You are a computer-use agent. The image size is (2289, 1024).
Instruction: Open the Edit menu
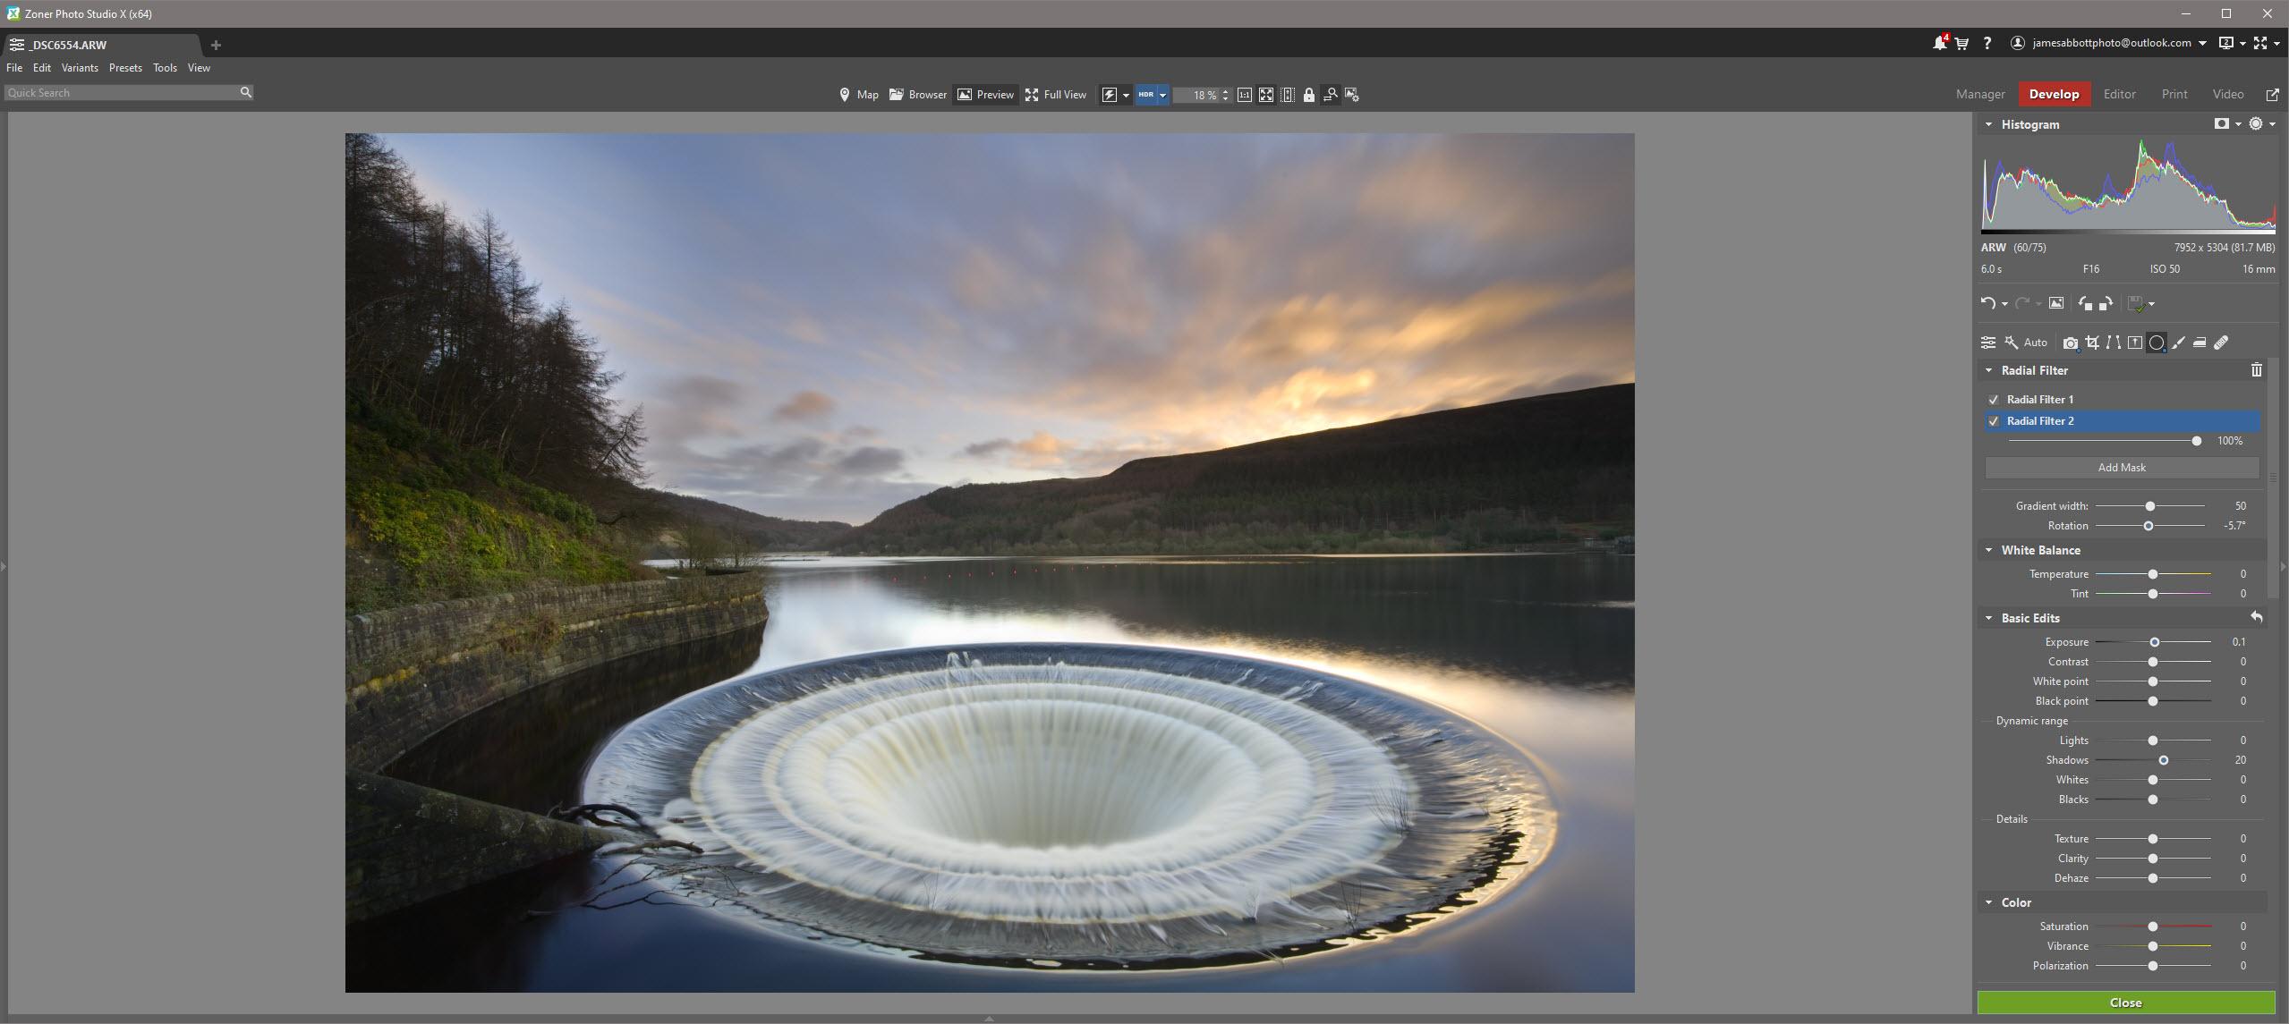(42, 68)
